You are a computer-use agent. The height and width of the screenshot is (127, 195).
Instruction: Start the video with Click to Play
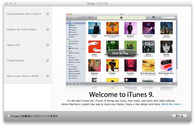[122, 53]
